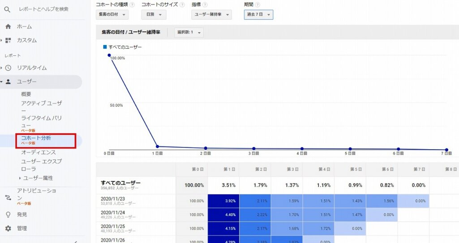Click the chart point at 0日目
459x243 pixels.
109,55
